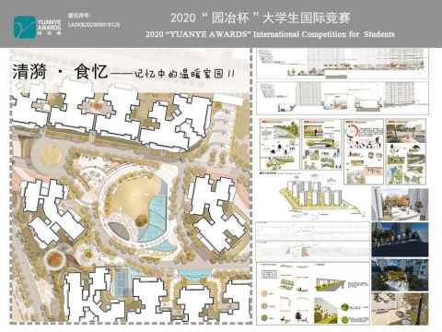
Task: Open the second elevation section drawing
Action: [x=343, y=98]
